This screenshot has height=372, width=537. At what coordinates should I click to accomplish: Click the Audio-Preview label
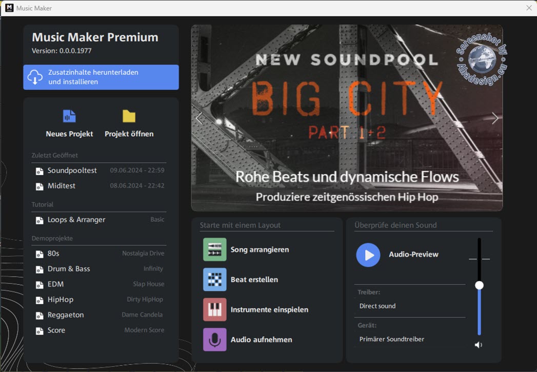pos(413,254)
